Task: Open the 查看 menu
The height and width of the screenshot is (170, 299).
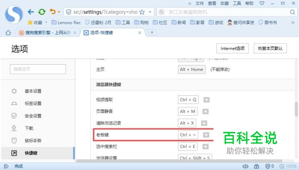Action: pos(212,3)
